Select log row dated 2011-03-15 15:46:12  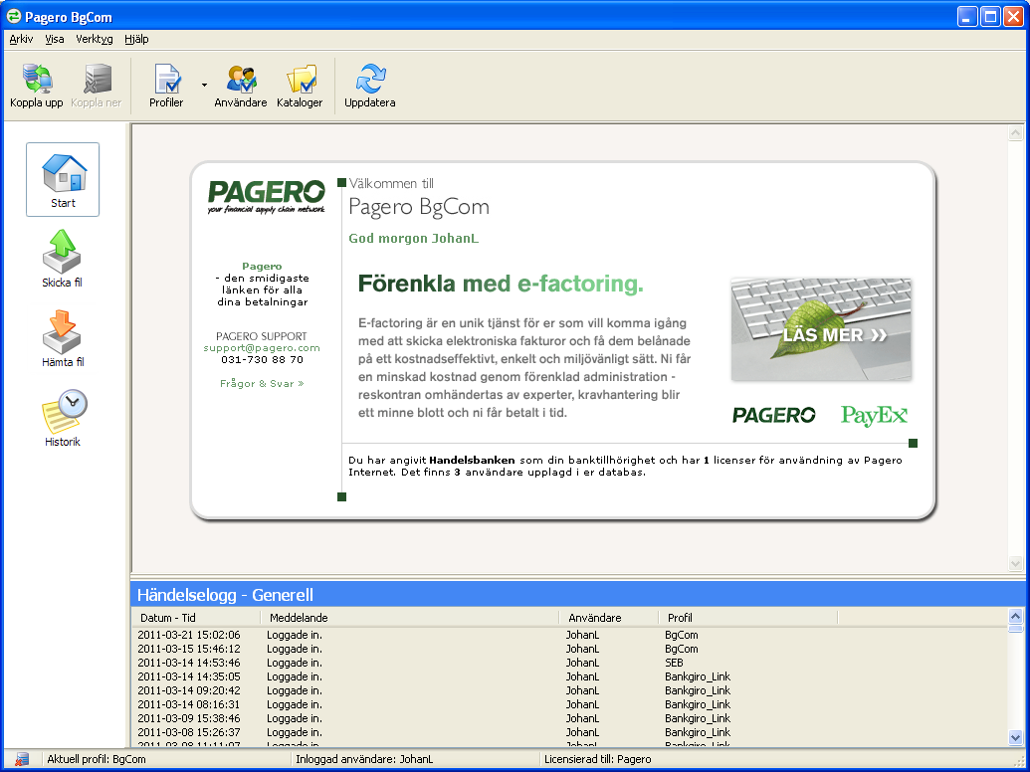tap(569, 649)
